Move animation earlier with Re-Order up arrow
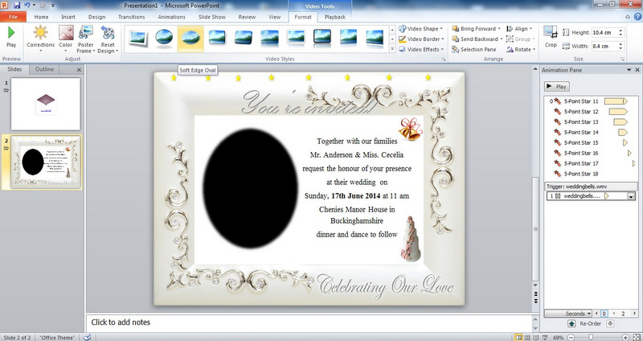The width and height of the screenshot is (643, 341). (571, 324)
